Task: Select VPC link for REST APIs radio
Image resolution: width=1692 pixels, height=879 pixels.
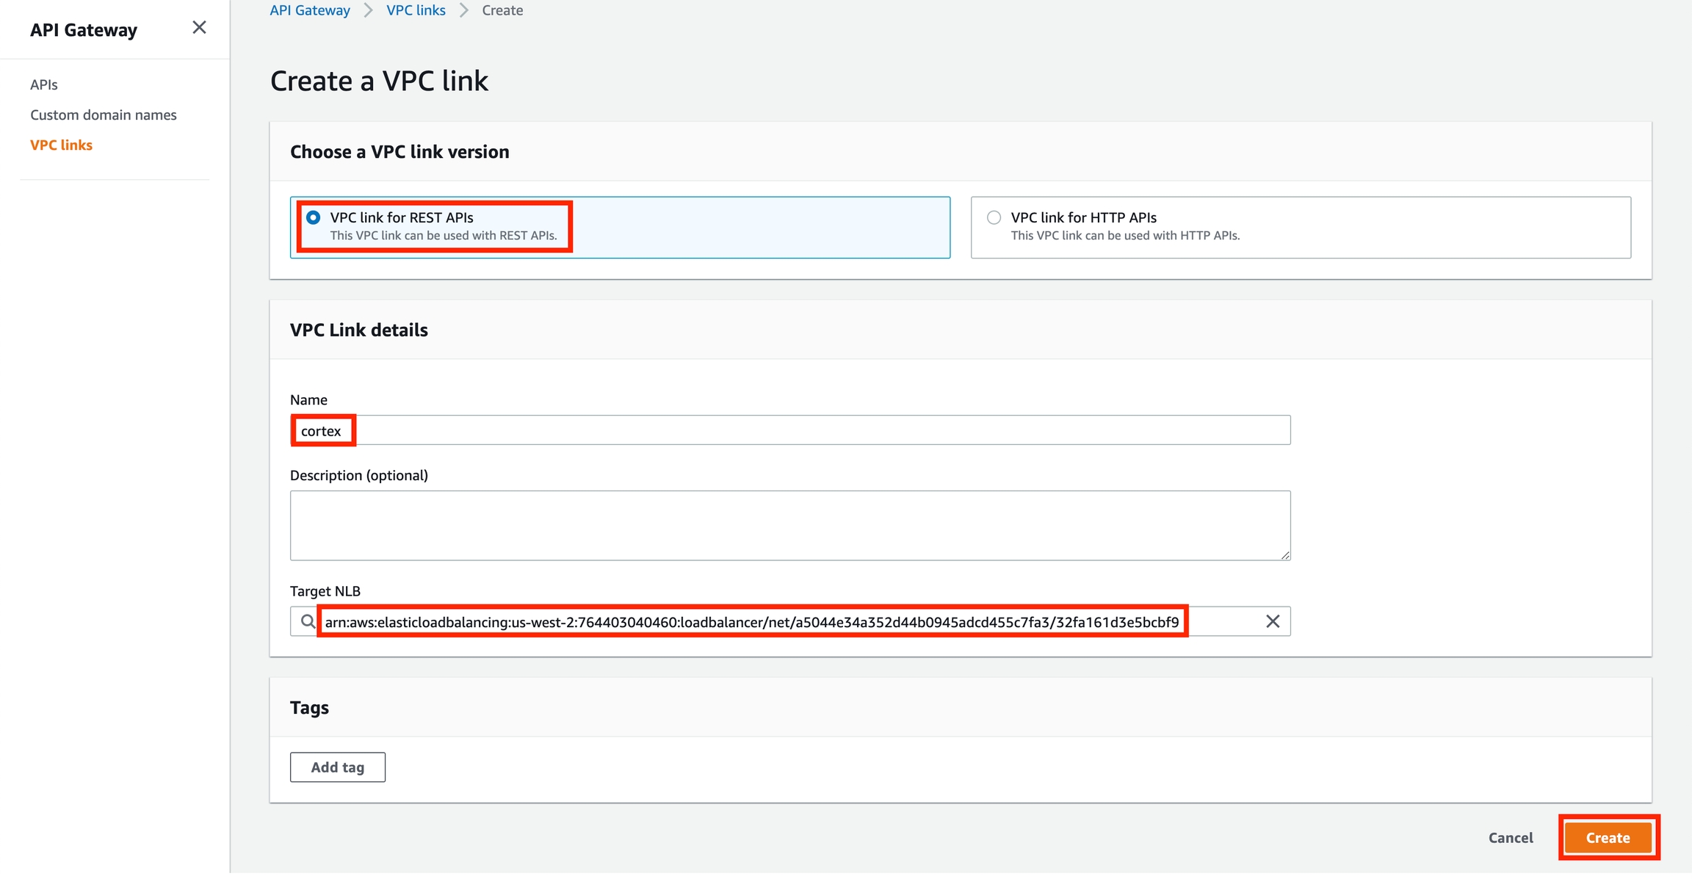Action: click(314, 217)
